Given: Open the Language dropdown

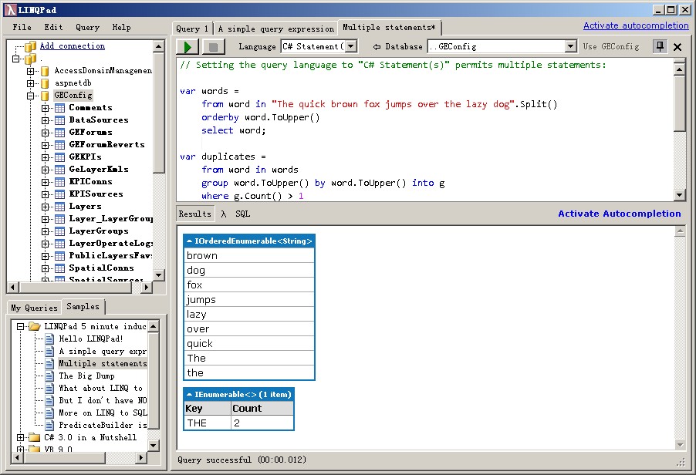Looking at the screenshot, I should tap(350, 46).
